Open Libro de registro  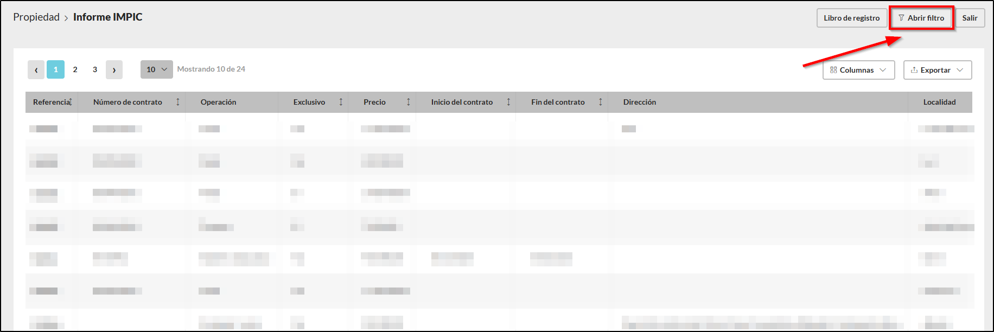(x=851, y=18)
